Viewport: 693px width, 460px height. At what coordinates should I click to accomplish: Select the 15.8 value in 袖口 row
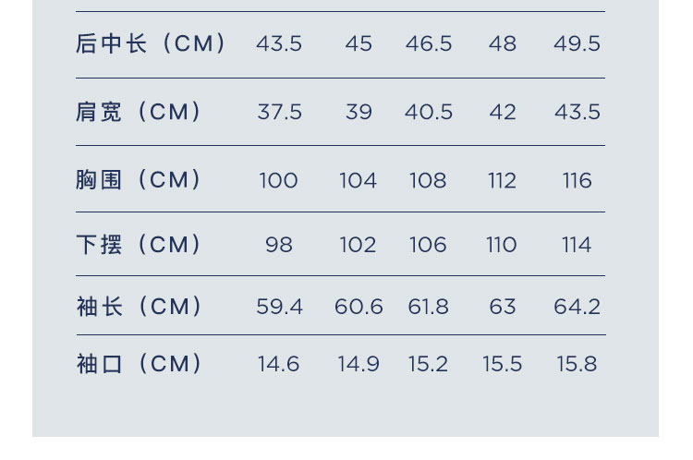click(577, 364)
